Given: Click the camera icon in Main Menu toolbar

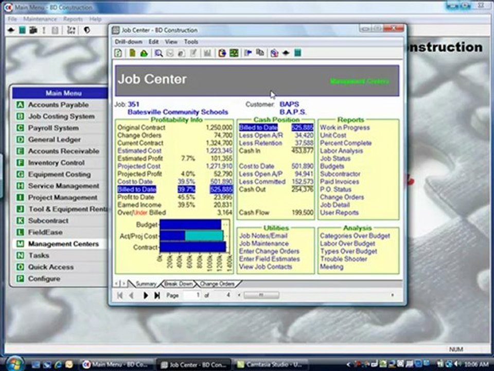Looking at the screenshot, I should tap(33, 30).
